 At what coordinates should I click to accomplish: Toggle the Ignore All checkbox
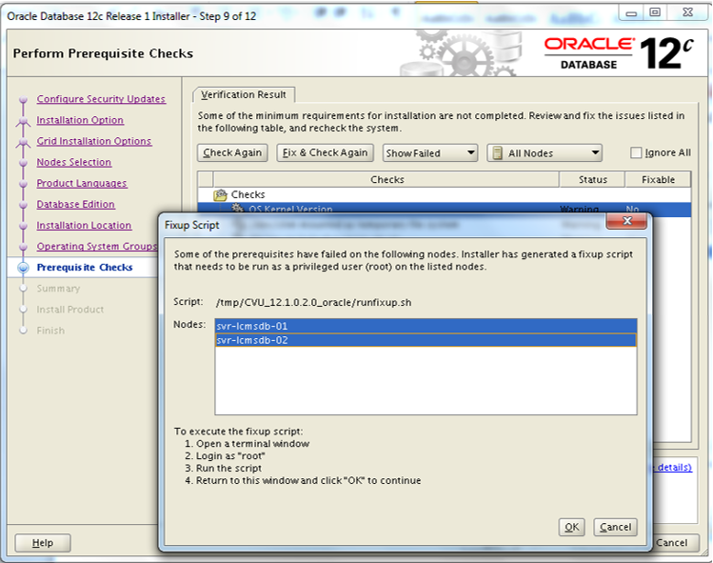pyautogui.click(x=636, y=152)
